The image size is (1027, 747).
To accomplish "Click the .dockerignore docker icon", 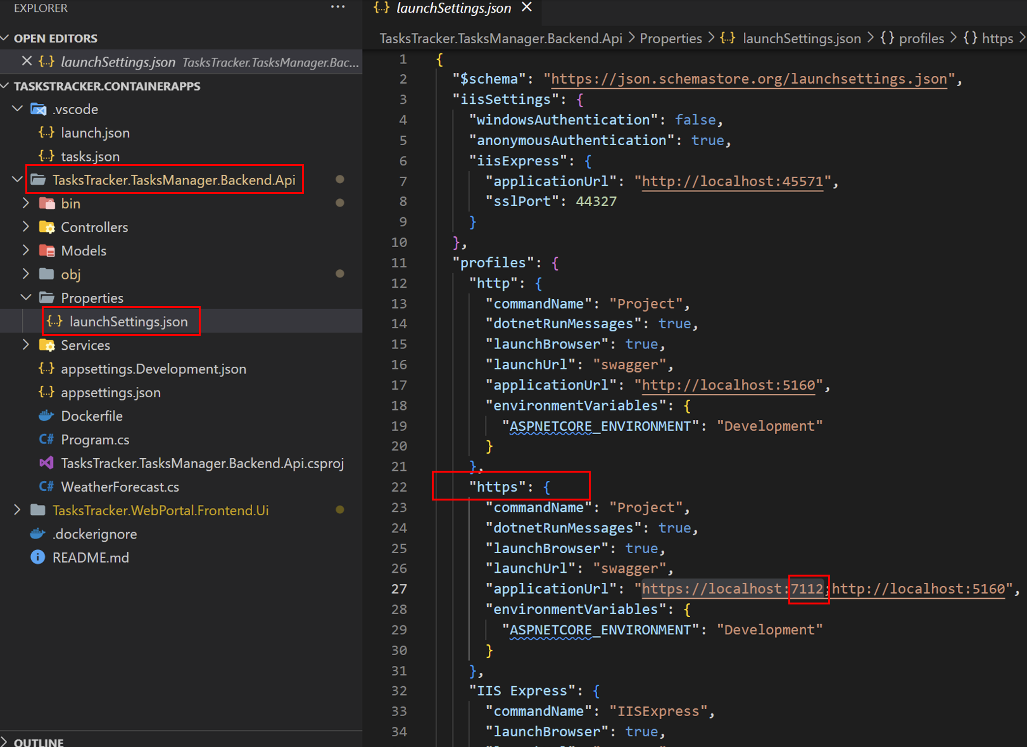I will [x=38, y=533].
